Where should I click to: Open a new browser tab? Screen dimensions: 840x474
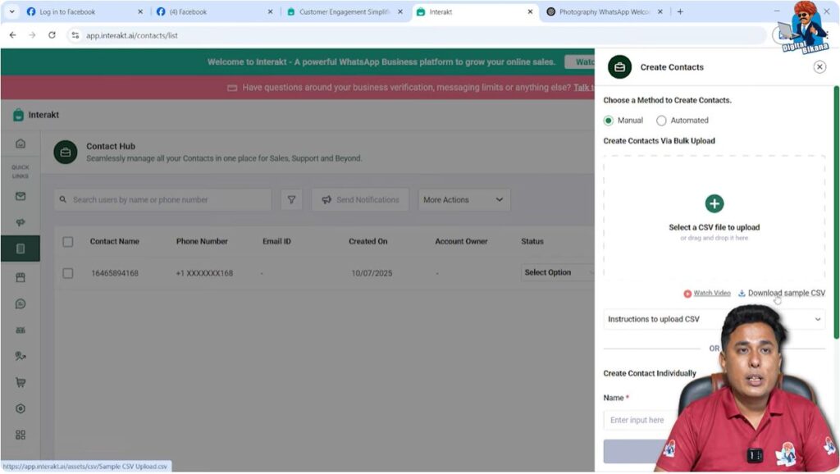680,11
